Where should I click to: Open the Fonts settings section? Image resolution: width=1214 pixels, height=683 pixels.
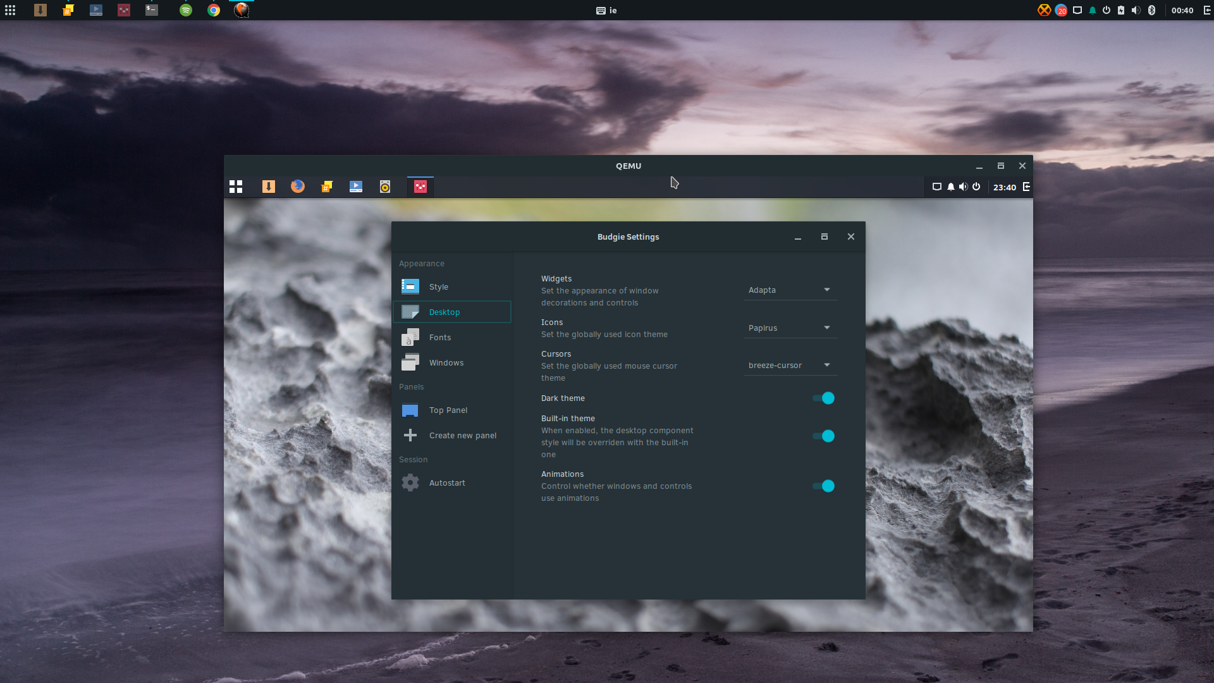click(x=452, y=337)
